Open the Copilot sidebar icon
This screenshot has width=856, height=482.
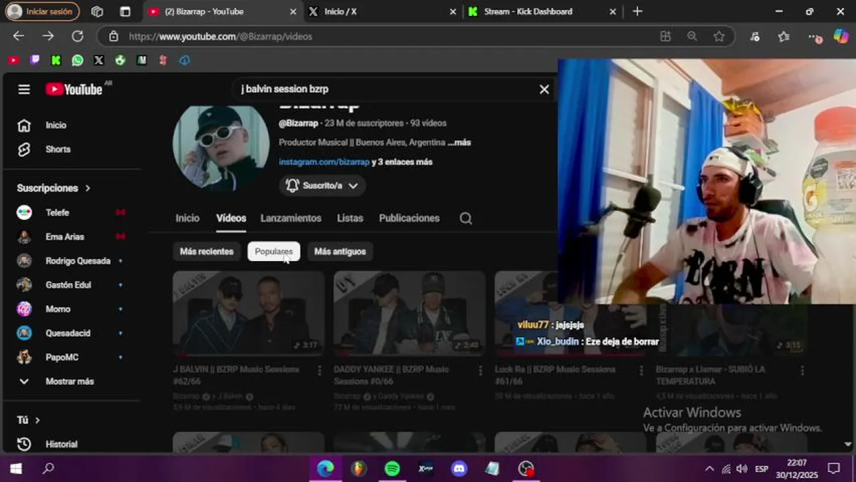point(841,36)
